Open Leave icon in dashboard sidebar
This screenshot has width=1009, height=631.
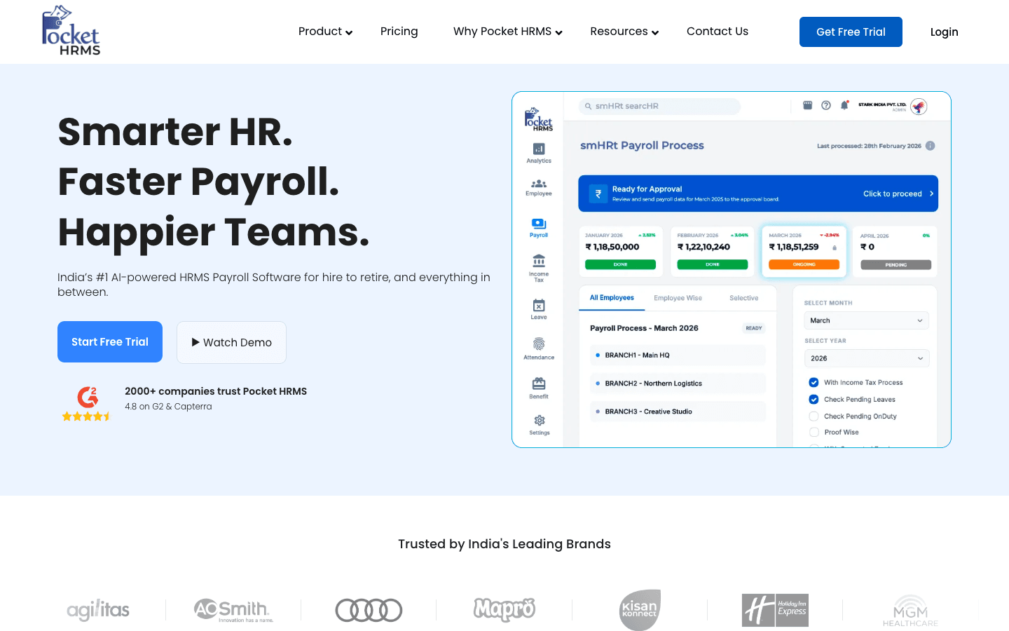point(539,305)
